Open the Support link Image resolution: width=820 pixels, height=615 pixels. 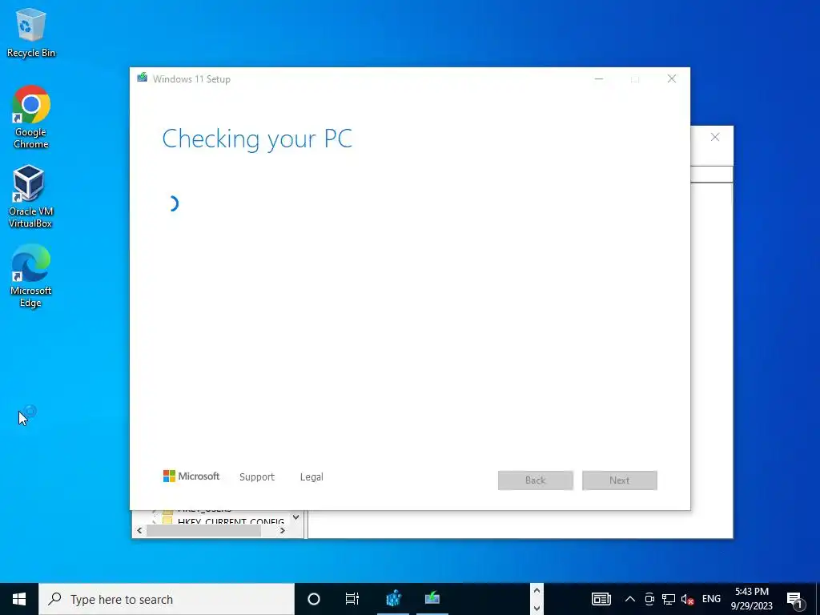257,477
